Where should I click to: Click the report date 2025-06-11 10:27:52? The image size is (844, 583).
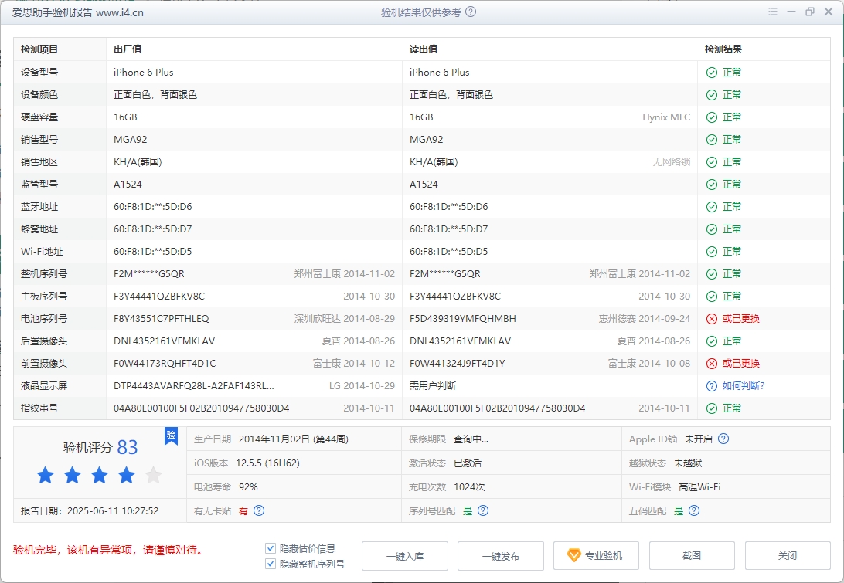pos(113,511)
